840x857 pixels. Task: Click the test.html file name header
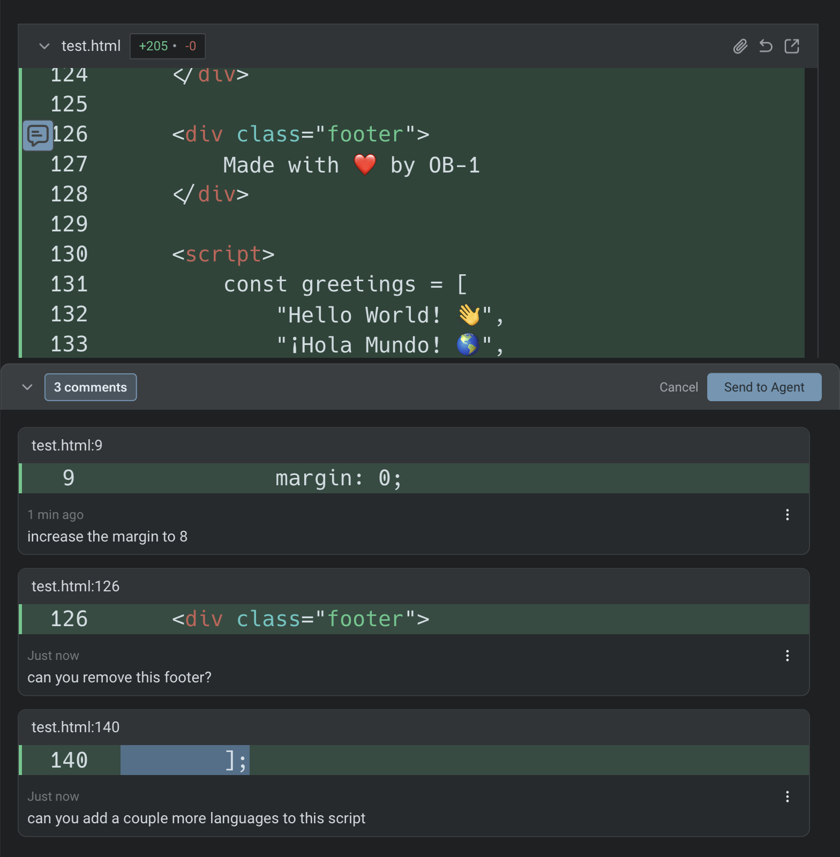(91, 47)
